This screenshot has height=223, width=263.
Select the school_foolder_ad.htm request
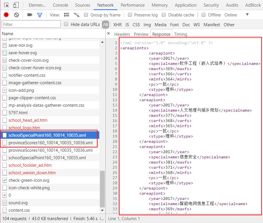click(x=50, y=165)
